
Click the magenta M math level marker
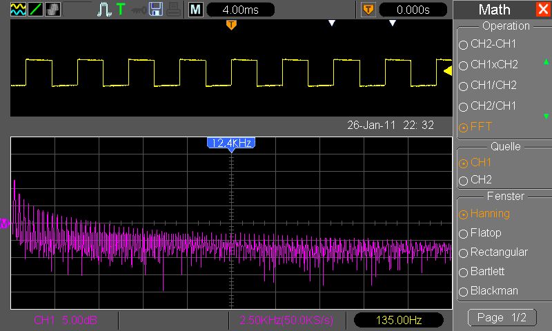click(x=4, y=223)
